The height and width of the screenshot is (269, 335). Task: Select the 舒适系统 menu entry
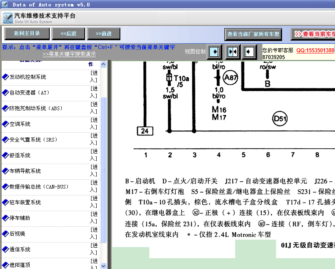click(20, 155)
